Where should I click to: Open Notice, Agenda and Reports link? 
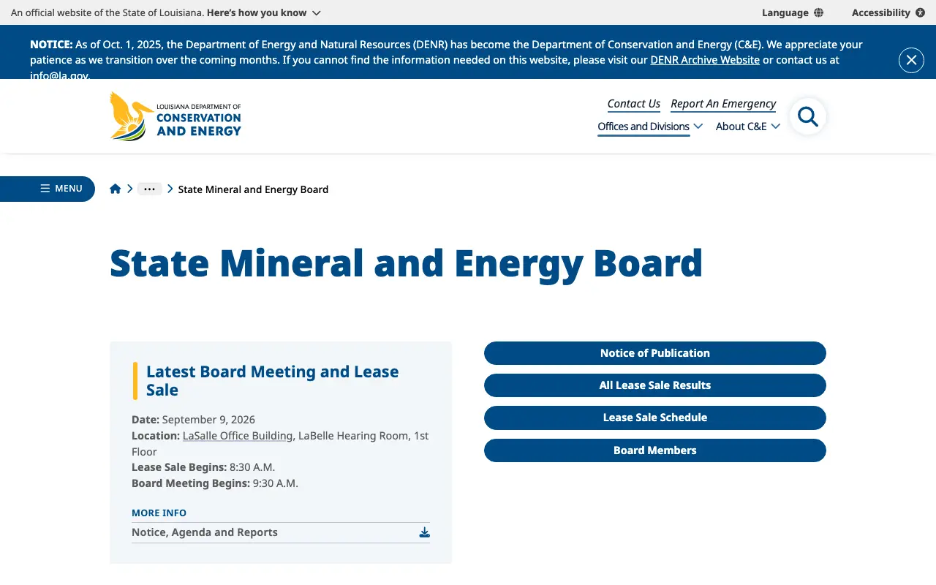coord(281,532)
